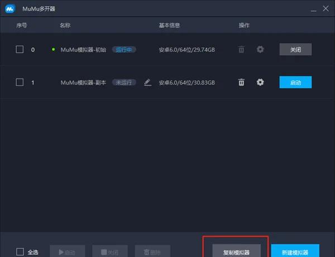The image size is (335, 257).
Task: Click 关闭 button for MuMu模拟器-初始
Action: (295, 50)
